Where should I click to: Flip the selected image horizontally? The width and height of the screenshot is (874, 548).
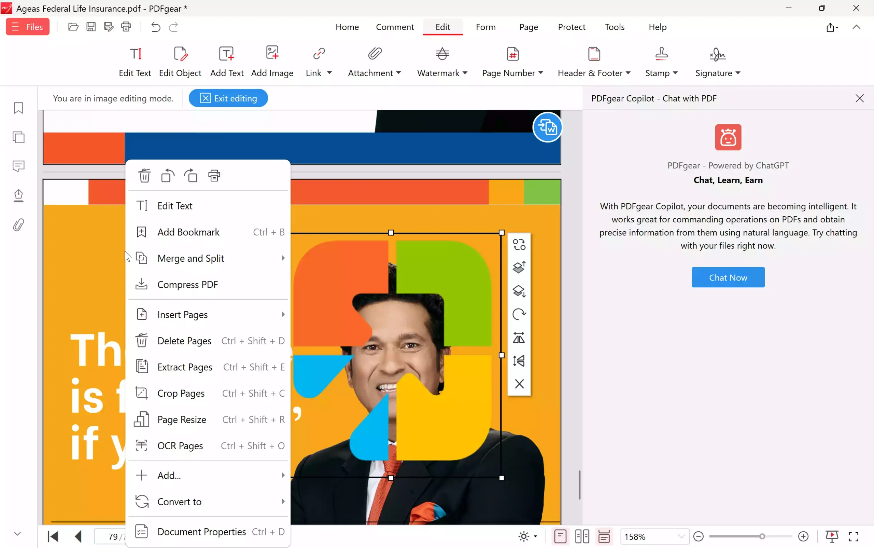pos(519,338)
